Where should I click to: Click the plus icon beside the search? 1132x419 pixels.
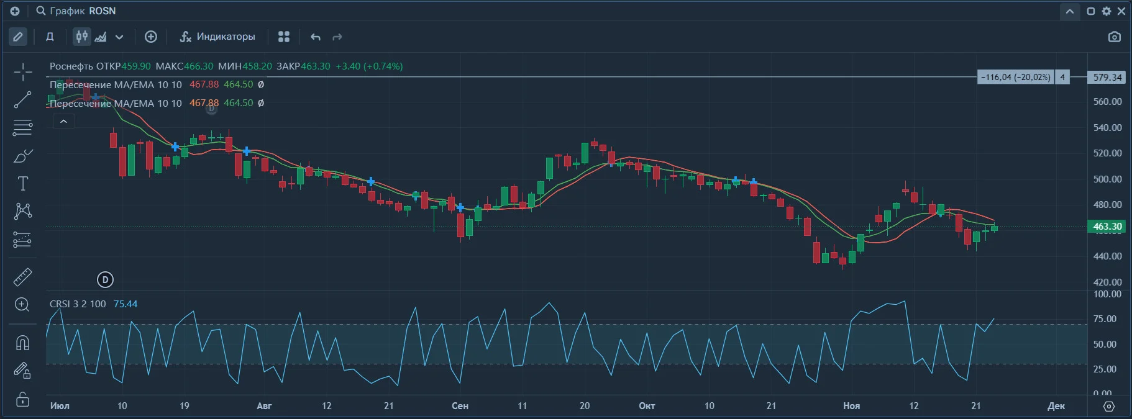click(x=15, y=11)
